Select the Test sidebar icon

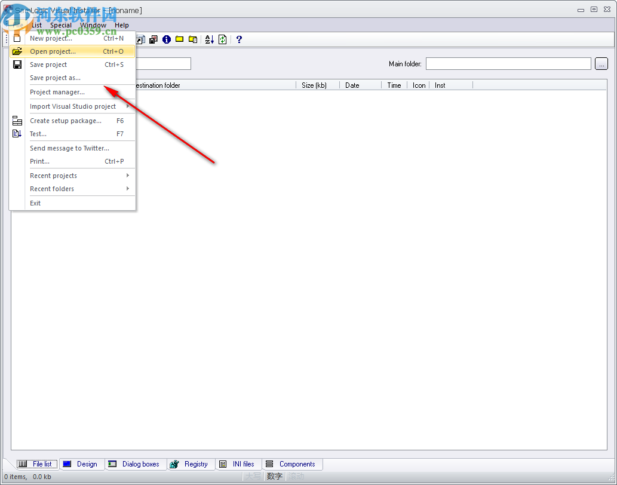(x=16, y=133)
